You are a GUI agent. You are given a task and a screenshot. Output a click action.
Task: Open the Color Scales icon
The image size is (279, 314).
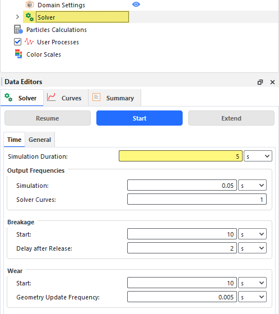click(x=18, y=54)
